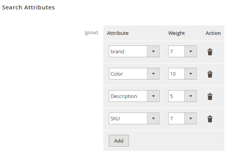Click the Action column header
242x158 pixels.
tap(213, 33)
